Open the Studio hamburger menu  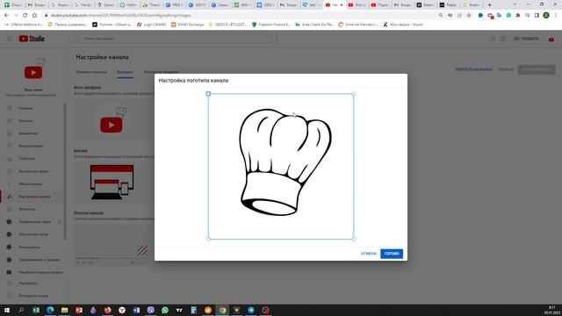[x=10, y=39]
